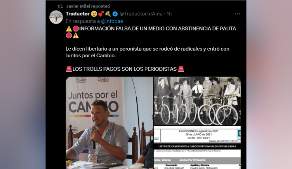This screenshot has width=292, height=169.
Task: Click the red stop-sign emoji before INFORMACIÓN
Action: (x=76, y=29)
